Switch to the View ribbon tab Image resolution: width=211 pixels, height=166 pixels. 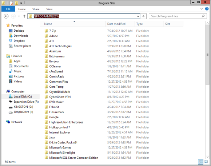[49, 9]
